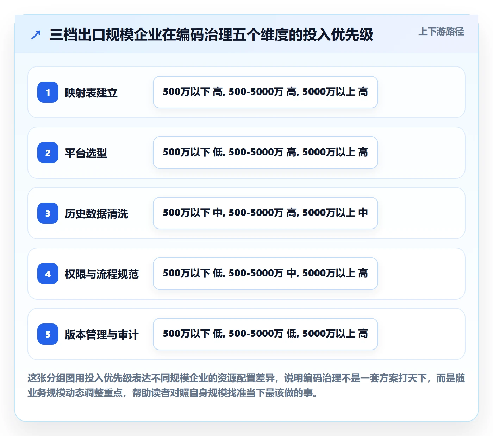
Task: Click the value box in the 历史数据清洗 row
Action: click(266, 213)
